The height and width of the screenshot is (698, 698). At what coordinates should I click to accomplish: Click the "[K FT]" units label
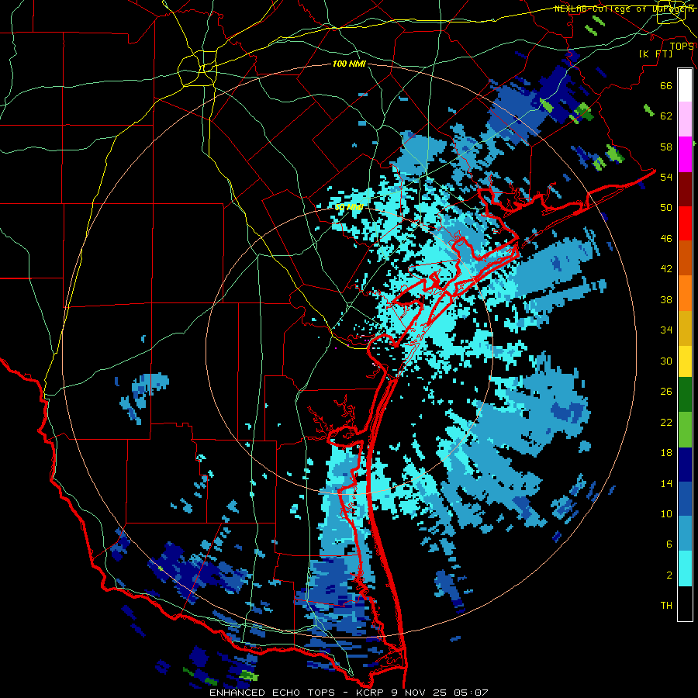655,54
